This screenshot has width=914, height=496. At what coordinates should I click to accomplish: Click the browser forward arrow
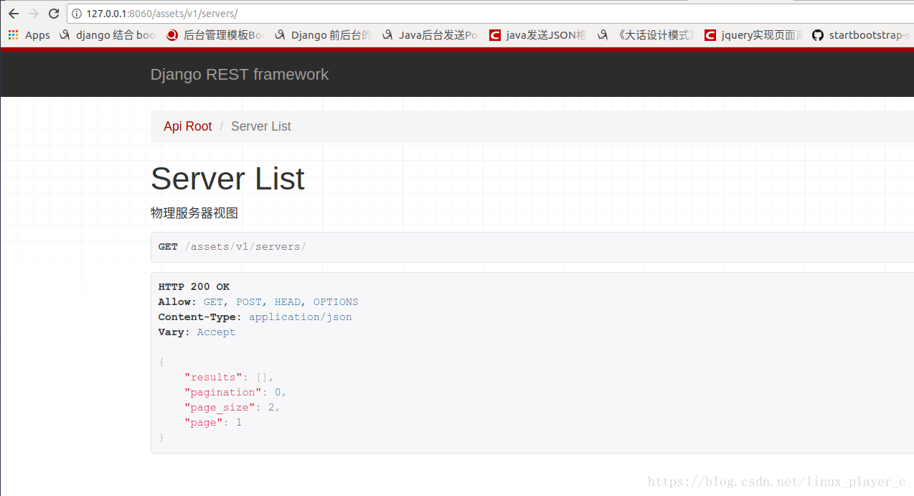click(33, 14)
